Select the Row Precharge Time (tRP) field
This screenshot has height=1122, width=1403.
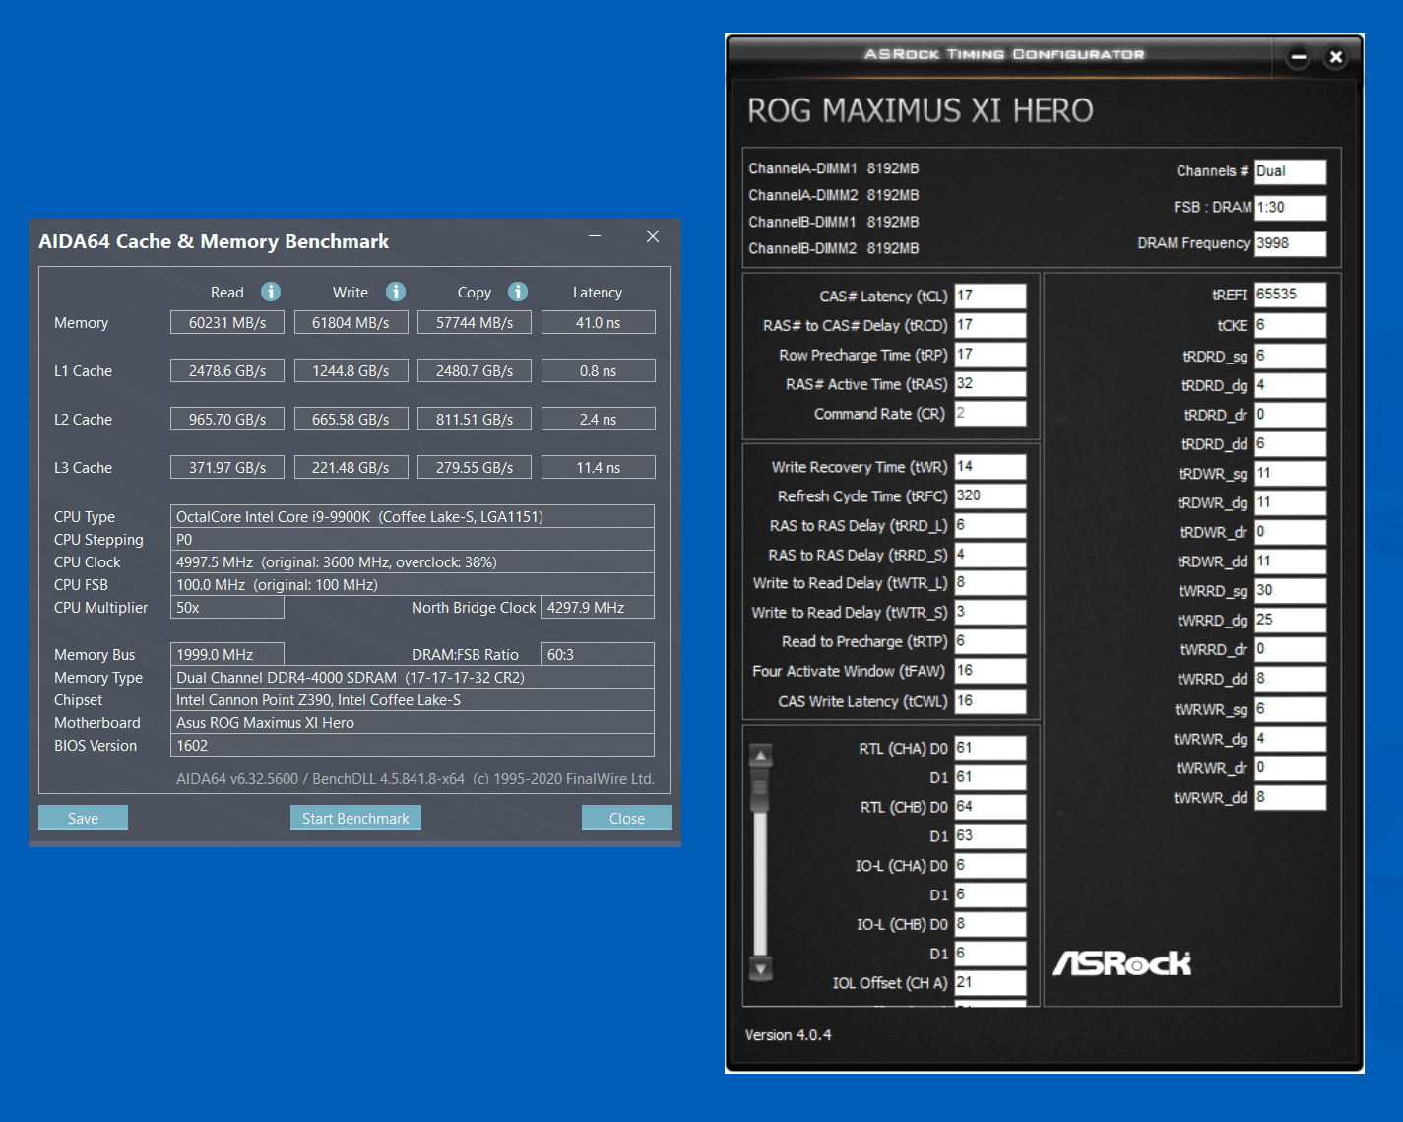[x=990, y=355]
